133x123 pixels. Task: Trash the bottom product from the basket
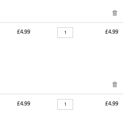(115, 84)
